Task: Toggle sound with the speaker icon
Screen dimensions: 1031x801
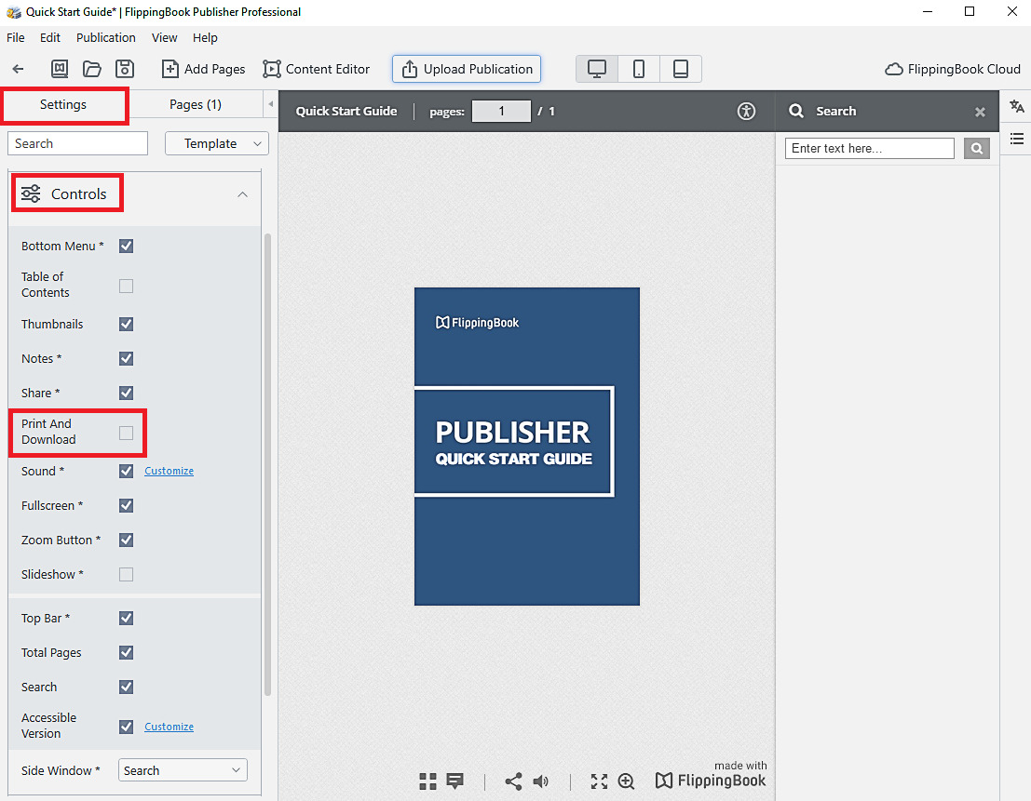Action: [x=540, y=781]
